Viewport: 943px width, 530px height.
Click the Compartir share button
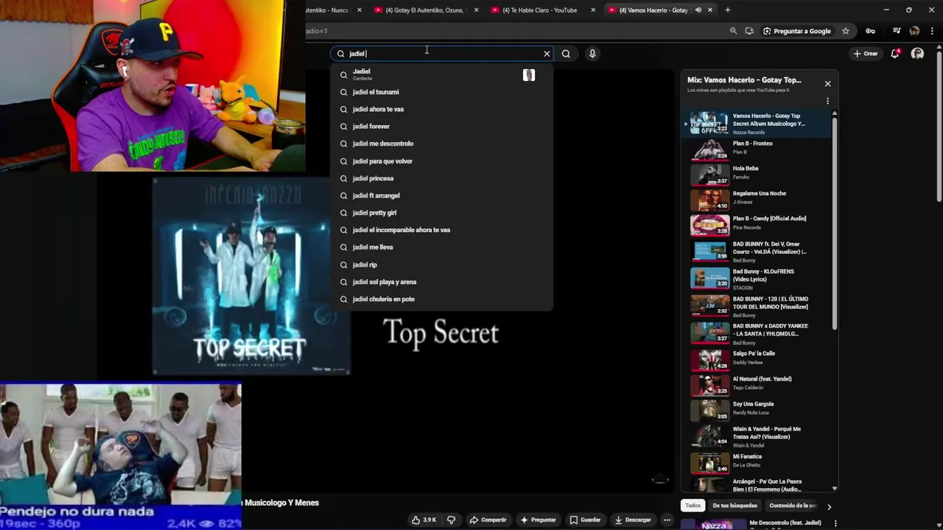pyautogui.click(x=488, y=520)
